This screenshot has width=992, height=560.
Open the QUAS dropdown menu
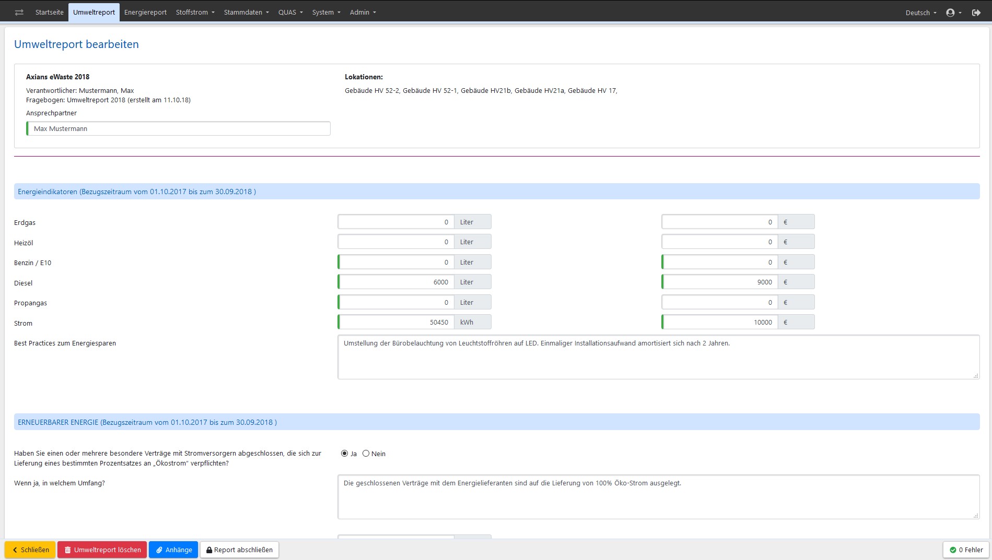coord(290,13)
